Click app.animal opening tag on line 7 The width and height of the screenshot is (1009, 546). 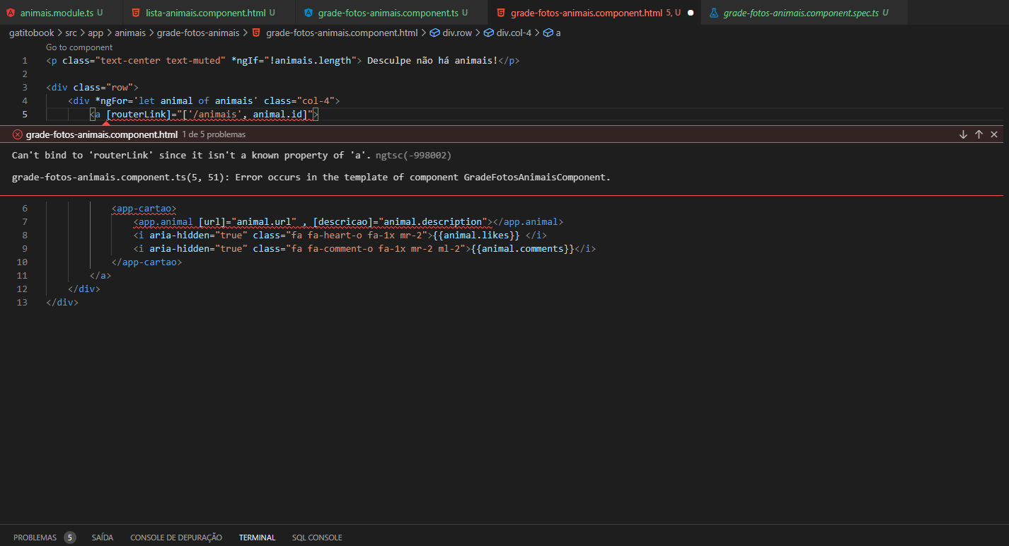pos(163,222)
